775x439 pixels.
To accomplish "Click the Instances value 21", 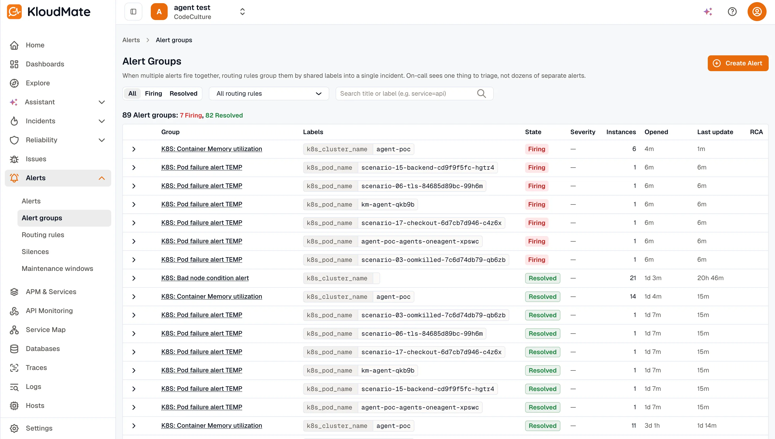I will pyautogui.click(x=633, y=278).
